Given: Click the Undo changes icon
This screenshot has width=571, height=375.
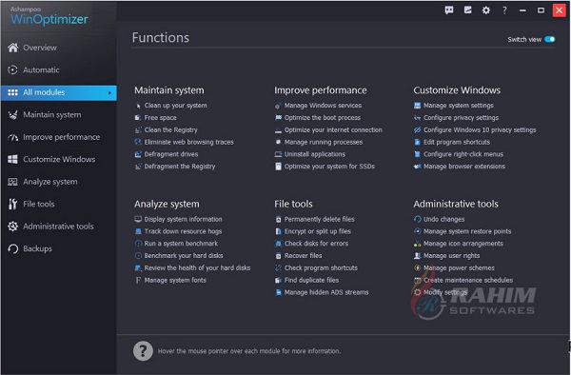Looking at the screenshot, I should [x=418, y=219].
